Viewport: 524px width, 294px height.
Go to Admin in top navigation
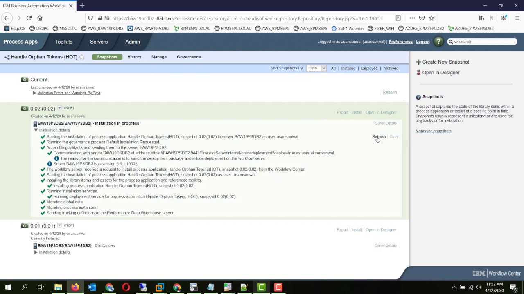133,42
